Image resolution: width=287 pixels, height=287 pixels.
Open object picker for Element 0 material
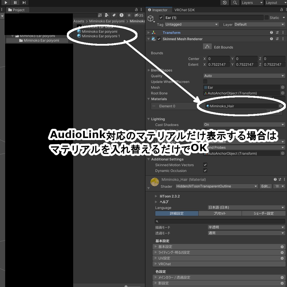(281, 106)
